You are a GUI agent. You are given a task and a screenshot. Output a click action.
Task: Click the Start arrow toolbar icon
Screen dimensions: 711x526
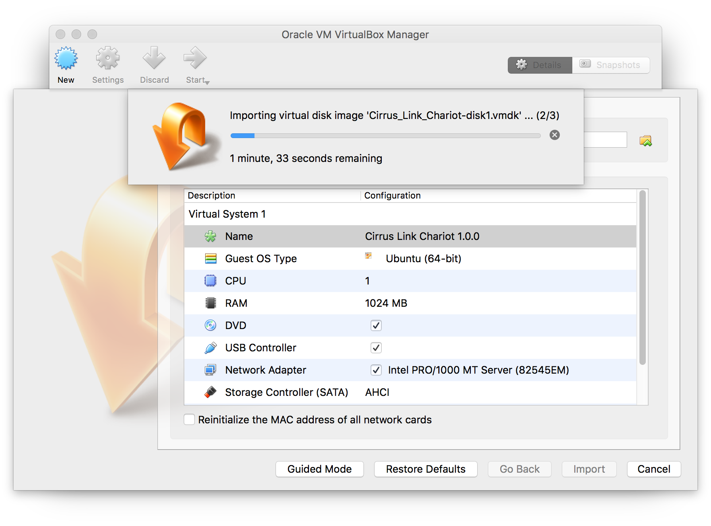click(195, 58)
